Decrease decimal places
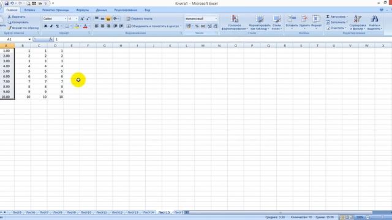Screen dimensions: 392x220 (215, 26)
